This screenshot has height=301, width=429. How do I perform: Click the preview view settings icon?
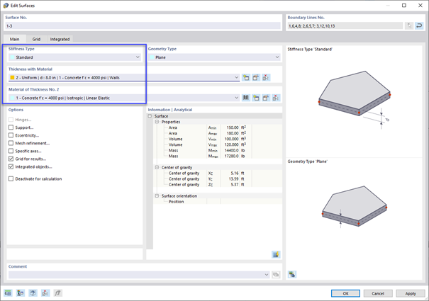pyautogui.click(x=292, y=274)
